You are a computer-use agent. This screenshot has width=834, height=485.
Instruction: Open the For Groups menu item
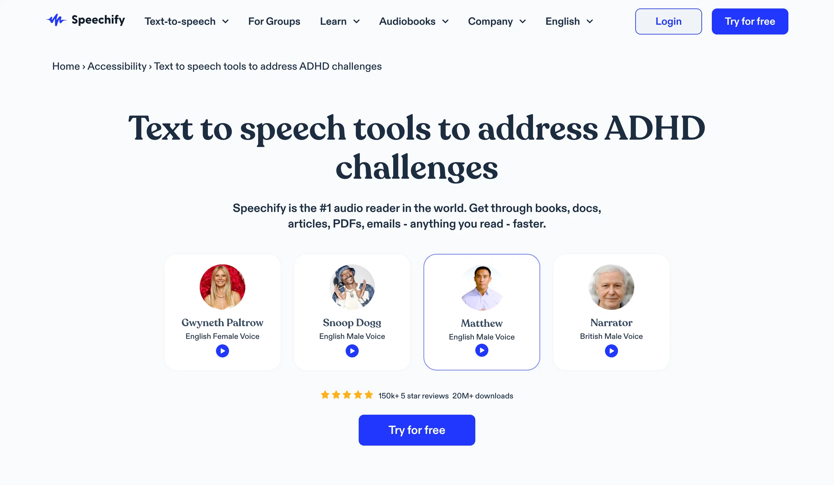[x=274, y=21]
